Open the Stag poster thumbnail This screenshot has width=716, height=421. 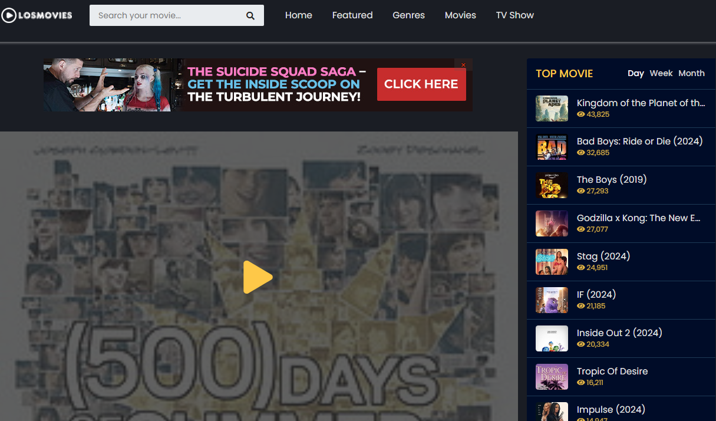tap(552, 262)
